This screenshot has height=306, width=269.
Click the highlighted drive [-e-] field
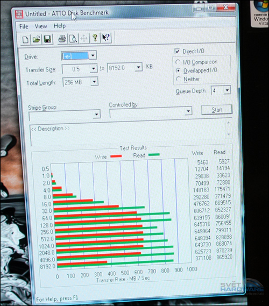point(75,56)
